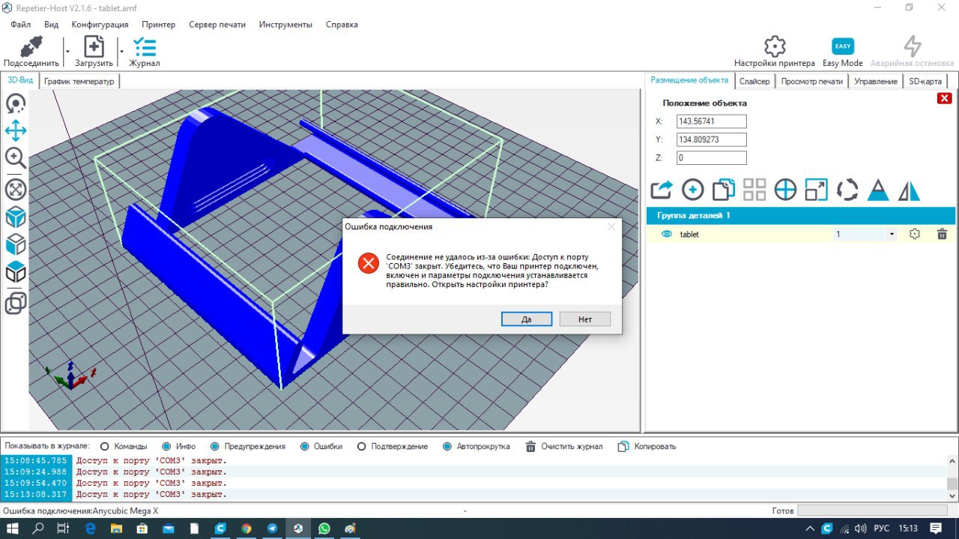Toggle Подтверждение log filter

(393, 446)
